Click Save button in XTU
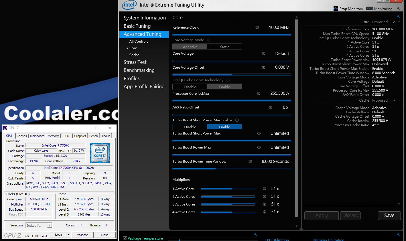 coord(389,216)
